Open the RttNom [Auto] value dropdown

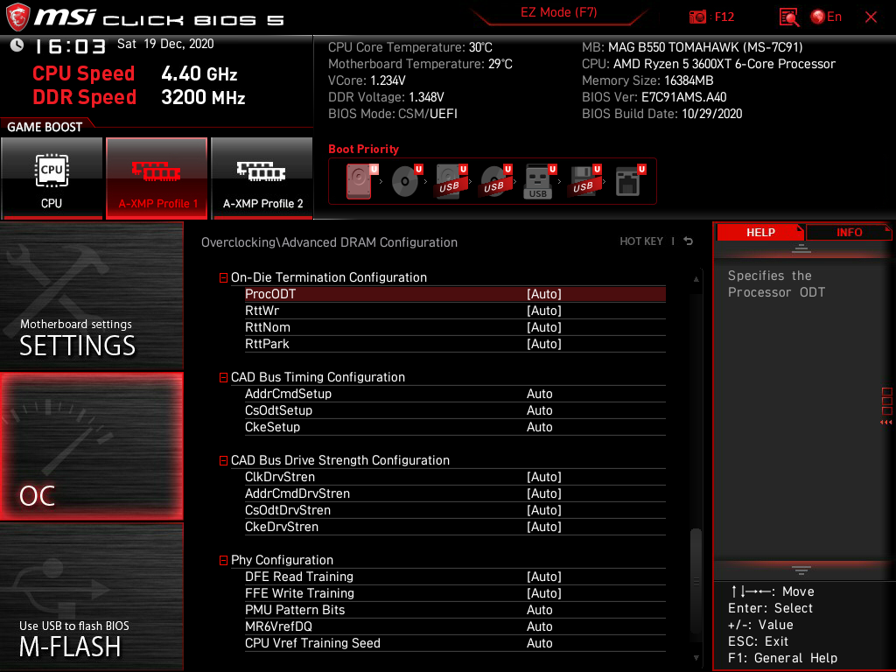pyautogui.click(x=544, y=327)
